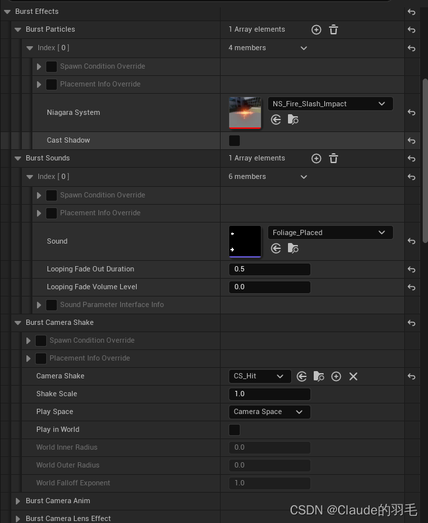The width and height of the screenshot is (428, 523).
Task: Reset Burst Effects to default value
Action: click(411, 12)
